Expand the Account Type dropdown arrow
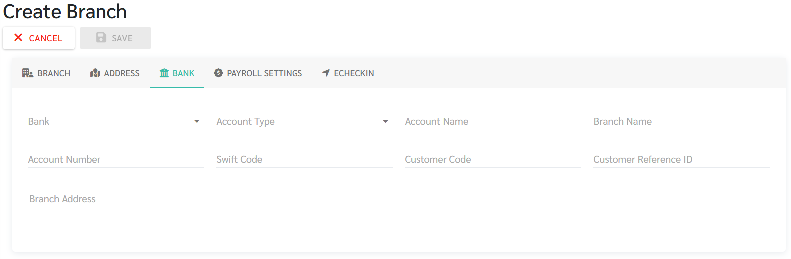This screenshot has height=259, width=791. tap(385, 121)
